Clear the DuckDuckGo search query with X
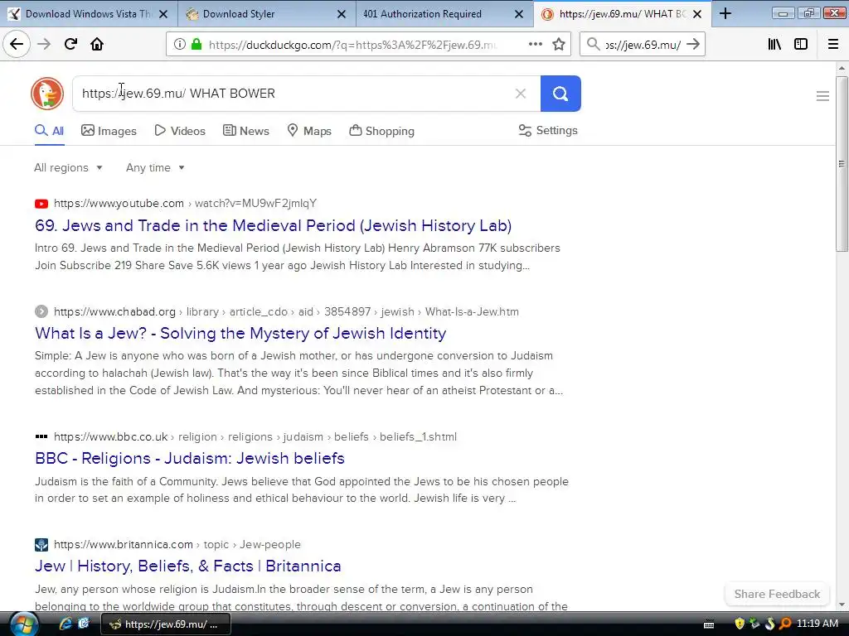Image resolution: width=849 pixels, height=636 pixels. (521, 94)
